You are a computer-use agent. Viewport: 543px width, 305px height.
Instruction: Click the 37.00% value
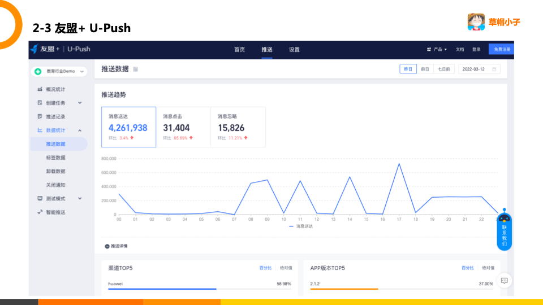(486, 284)
